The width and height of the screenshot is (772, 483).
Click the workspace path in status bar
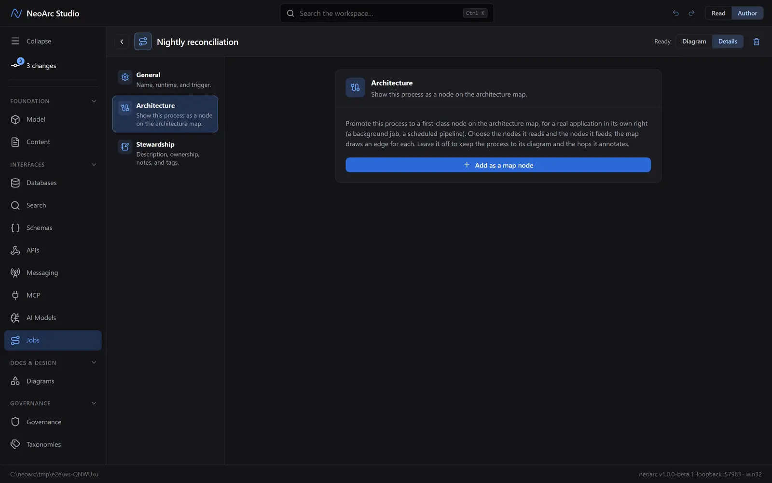click(54, 474)
